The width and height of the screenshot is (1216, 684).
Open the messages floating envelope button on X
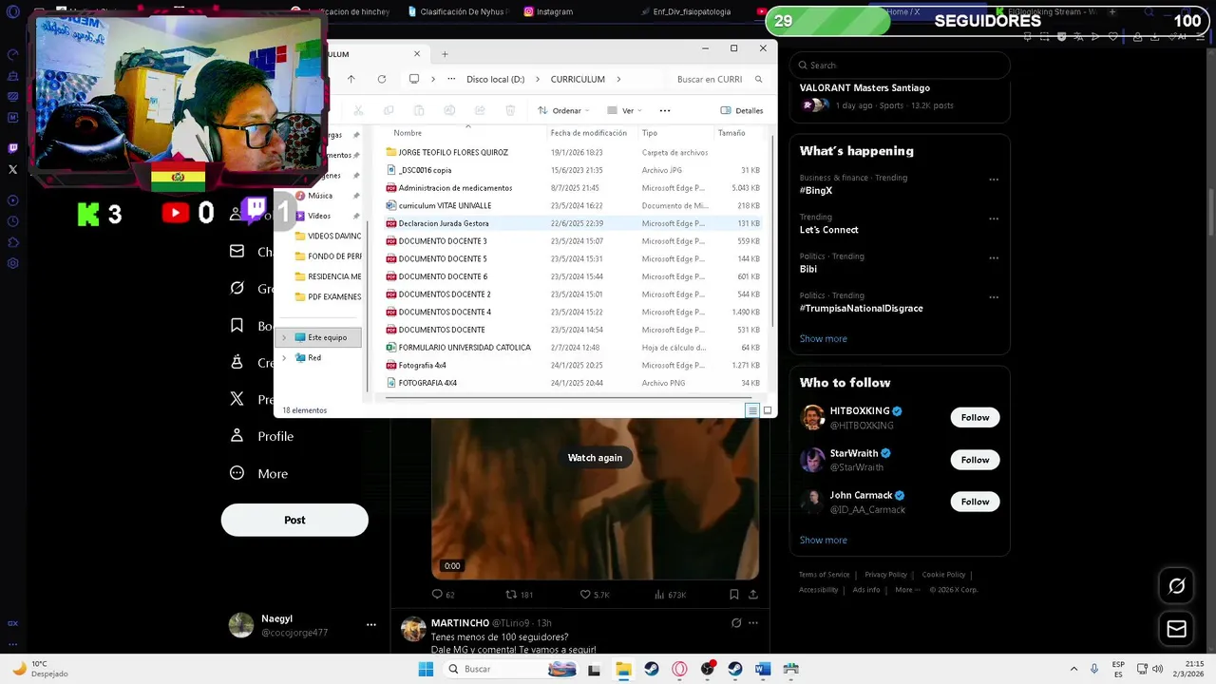pos(1176,629)
